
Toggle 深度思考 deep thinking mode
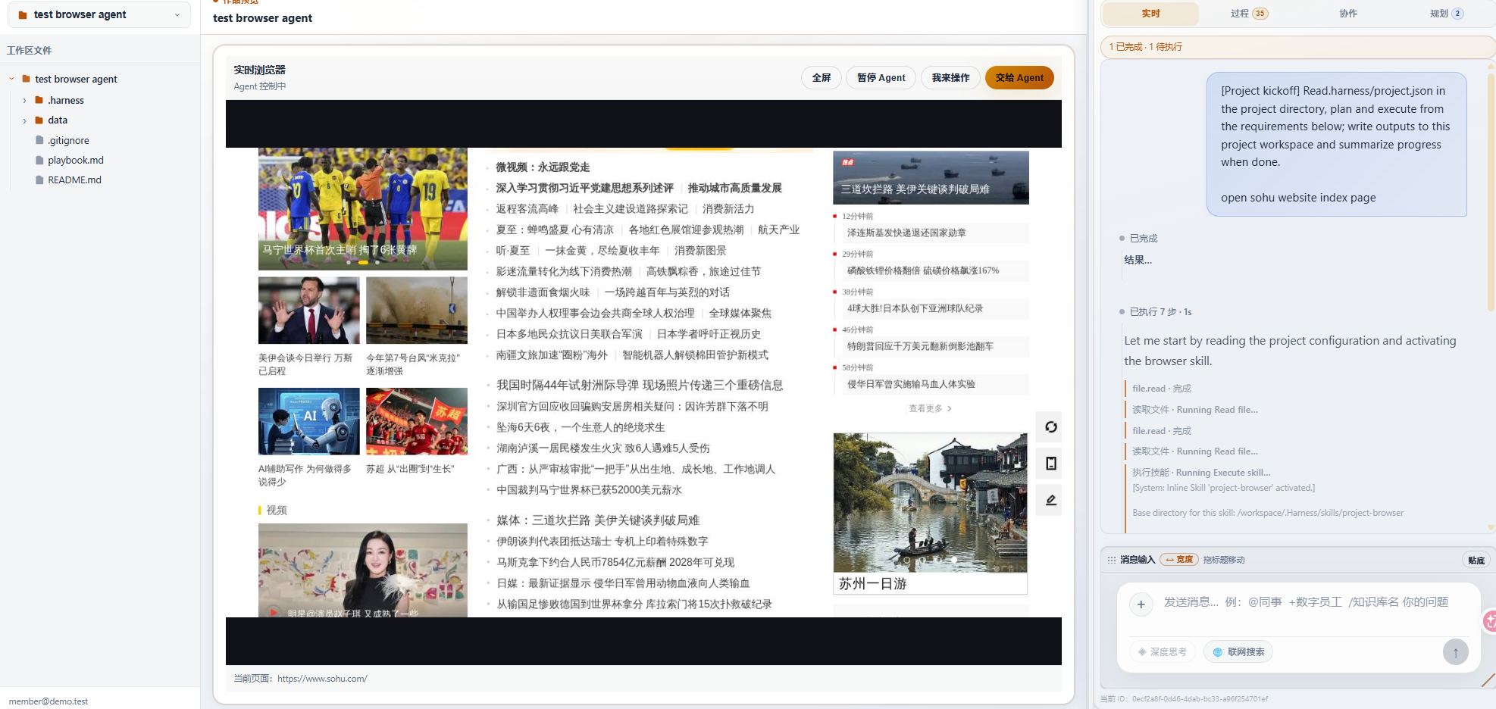(1163, 651)
